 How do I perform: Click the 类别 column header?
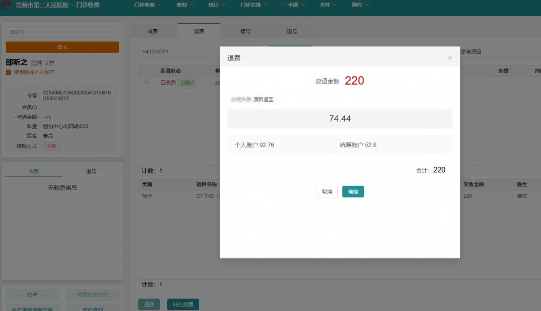147,184
